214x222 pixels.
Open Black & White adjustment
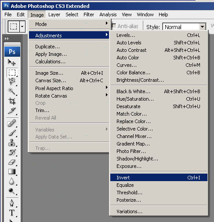pyautogui.click(x=159, y=91)
